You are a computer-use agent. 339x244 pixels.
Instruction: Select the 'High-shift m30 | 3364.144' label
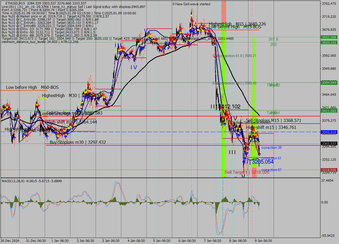pos(72,122)
